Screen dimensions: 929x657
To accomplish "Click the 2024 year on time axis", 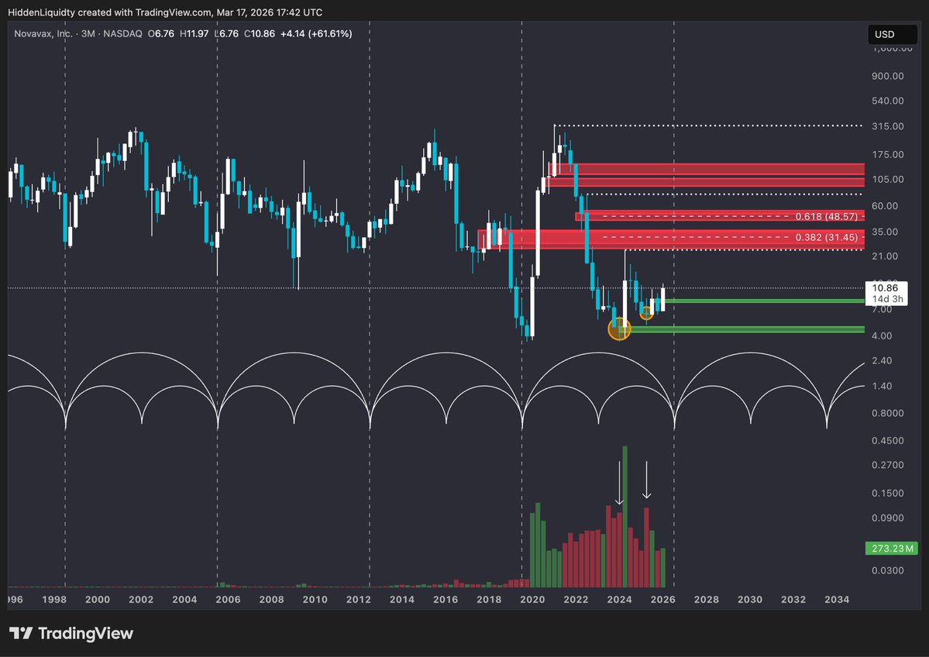I will (x=619, y=599).
